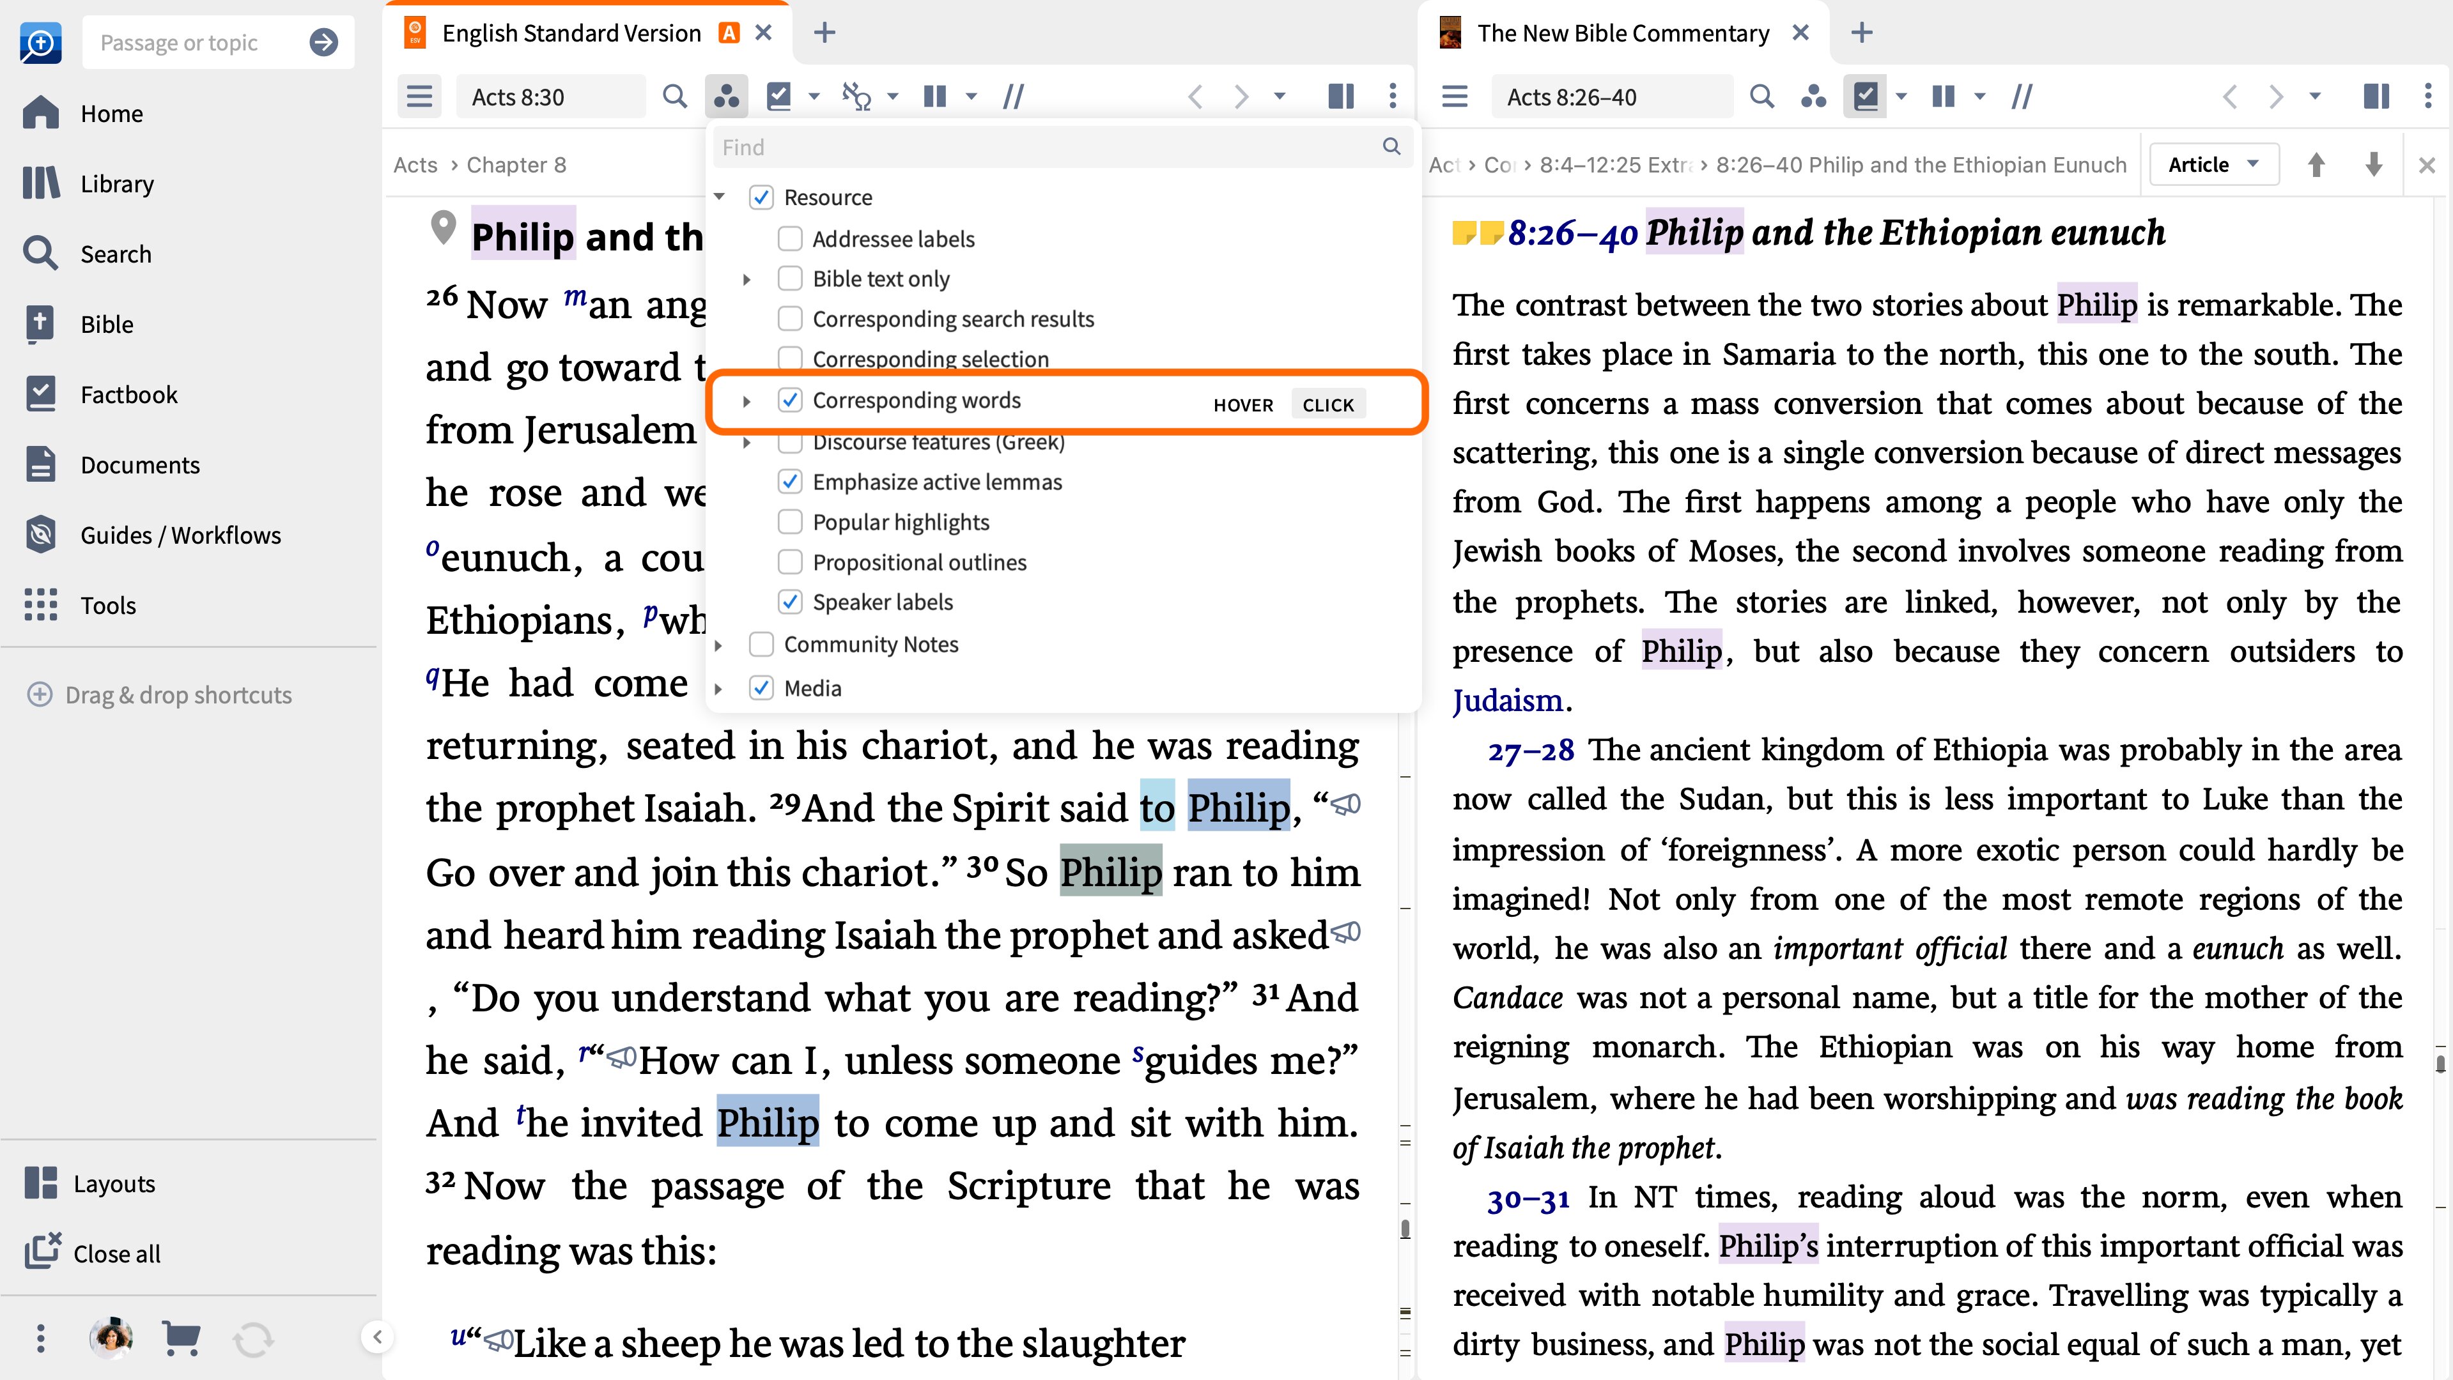Image resolution: width=2453 pixels, height=1380 pixels.
Task: Open ESV inline search dropdown arrow
Action: [892, 96]
